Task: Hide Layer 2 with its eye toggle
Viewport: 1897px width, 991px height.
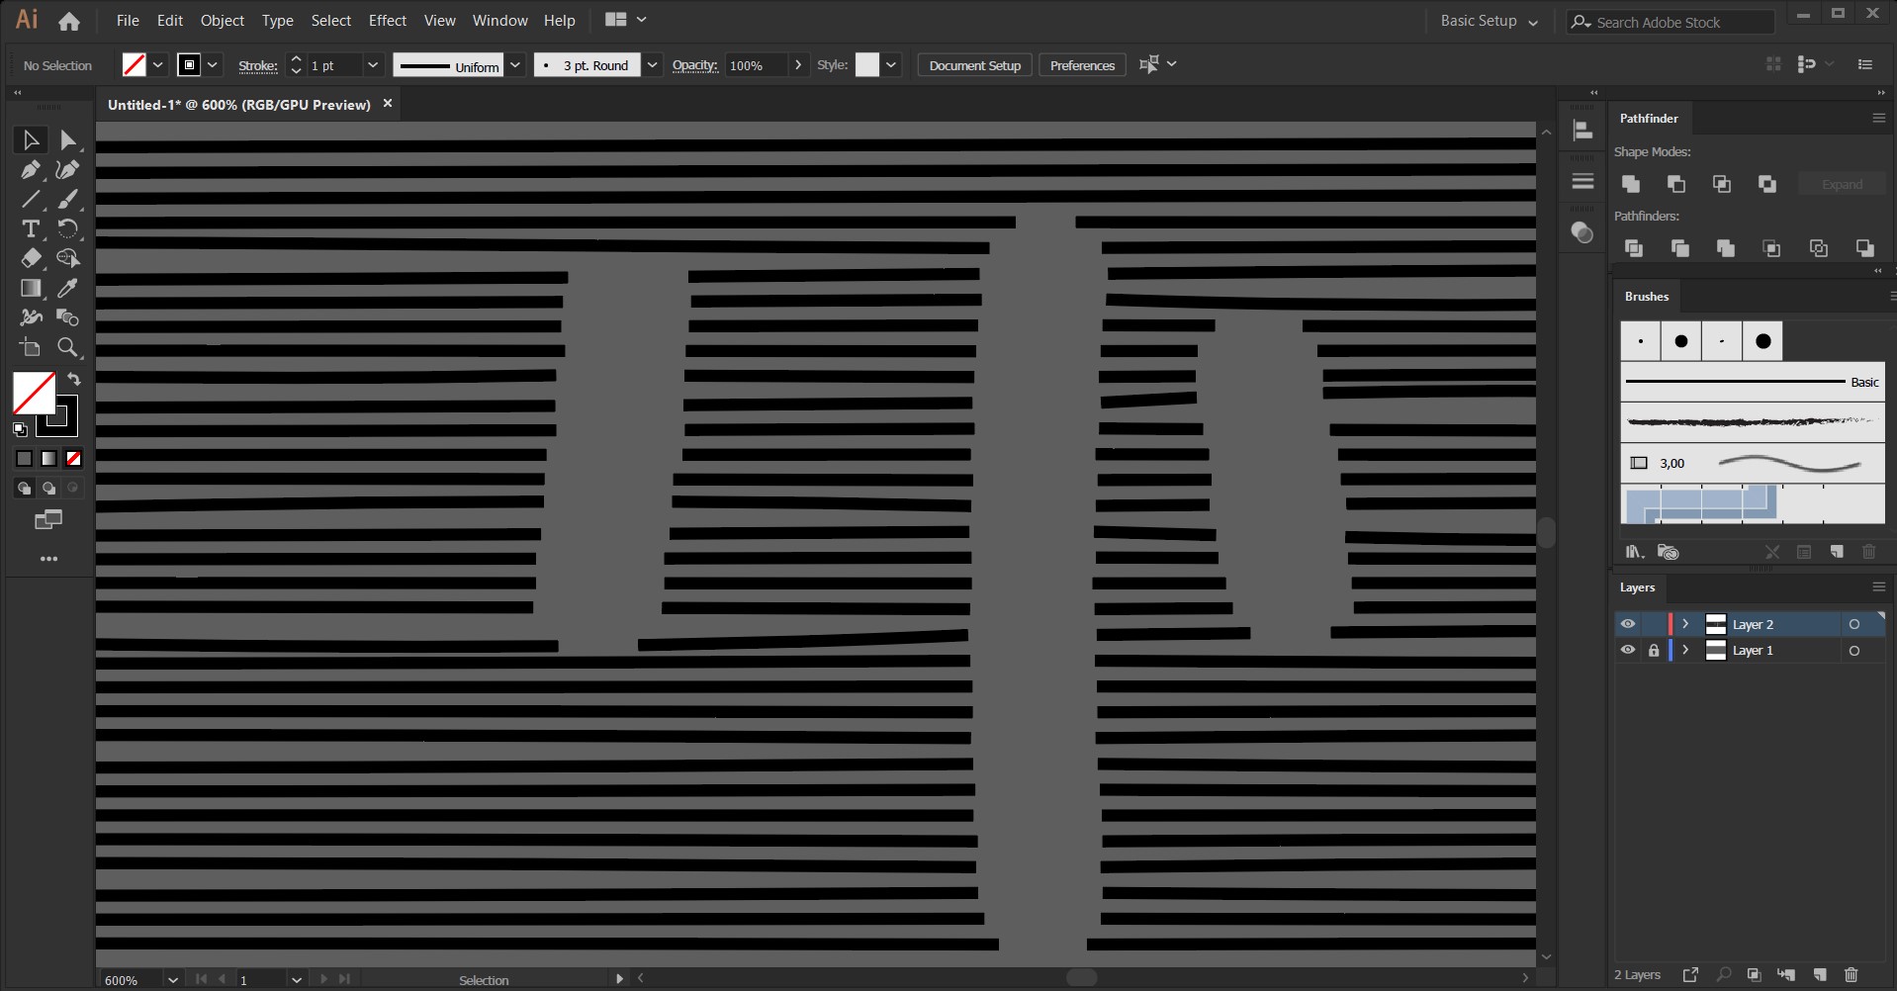Action: [x=1627, y=623]
